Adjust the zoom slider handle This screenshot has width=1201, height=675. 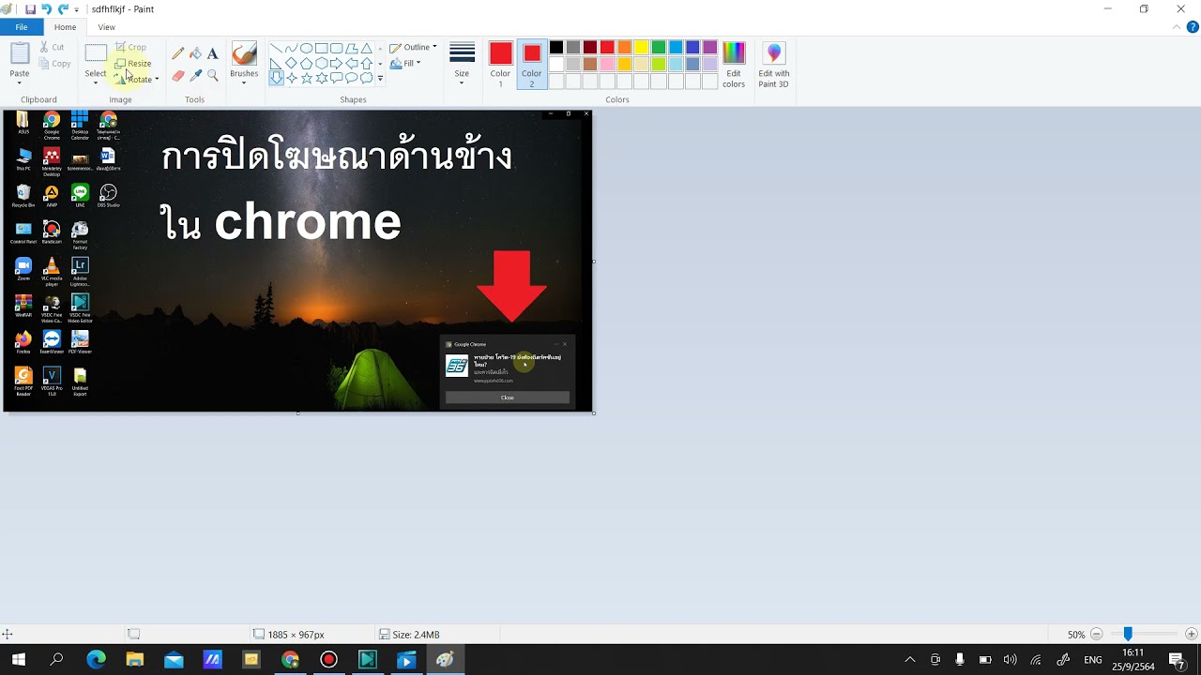(1128, 635)
